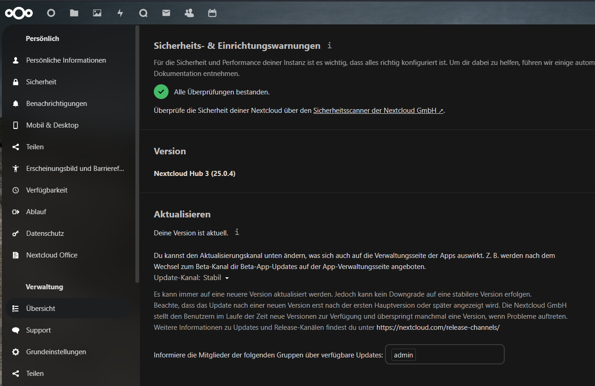
Task: Click the clock icon beside Verfügbarkeit
Action: click(16, 190)
